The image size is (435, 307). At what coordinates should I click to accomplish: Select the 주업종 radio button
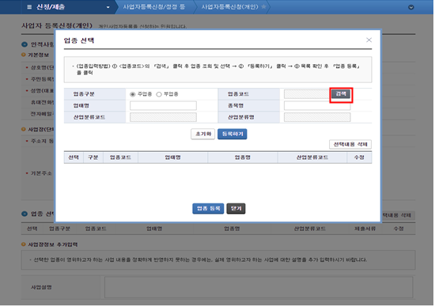(133, 95)
